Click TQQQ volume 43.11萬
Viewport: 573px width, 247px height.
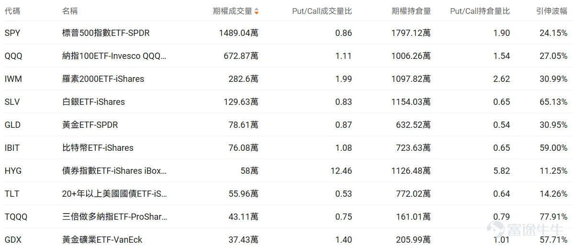tap(243, 217)
